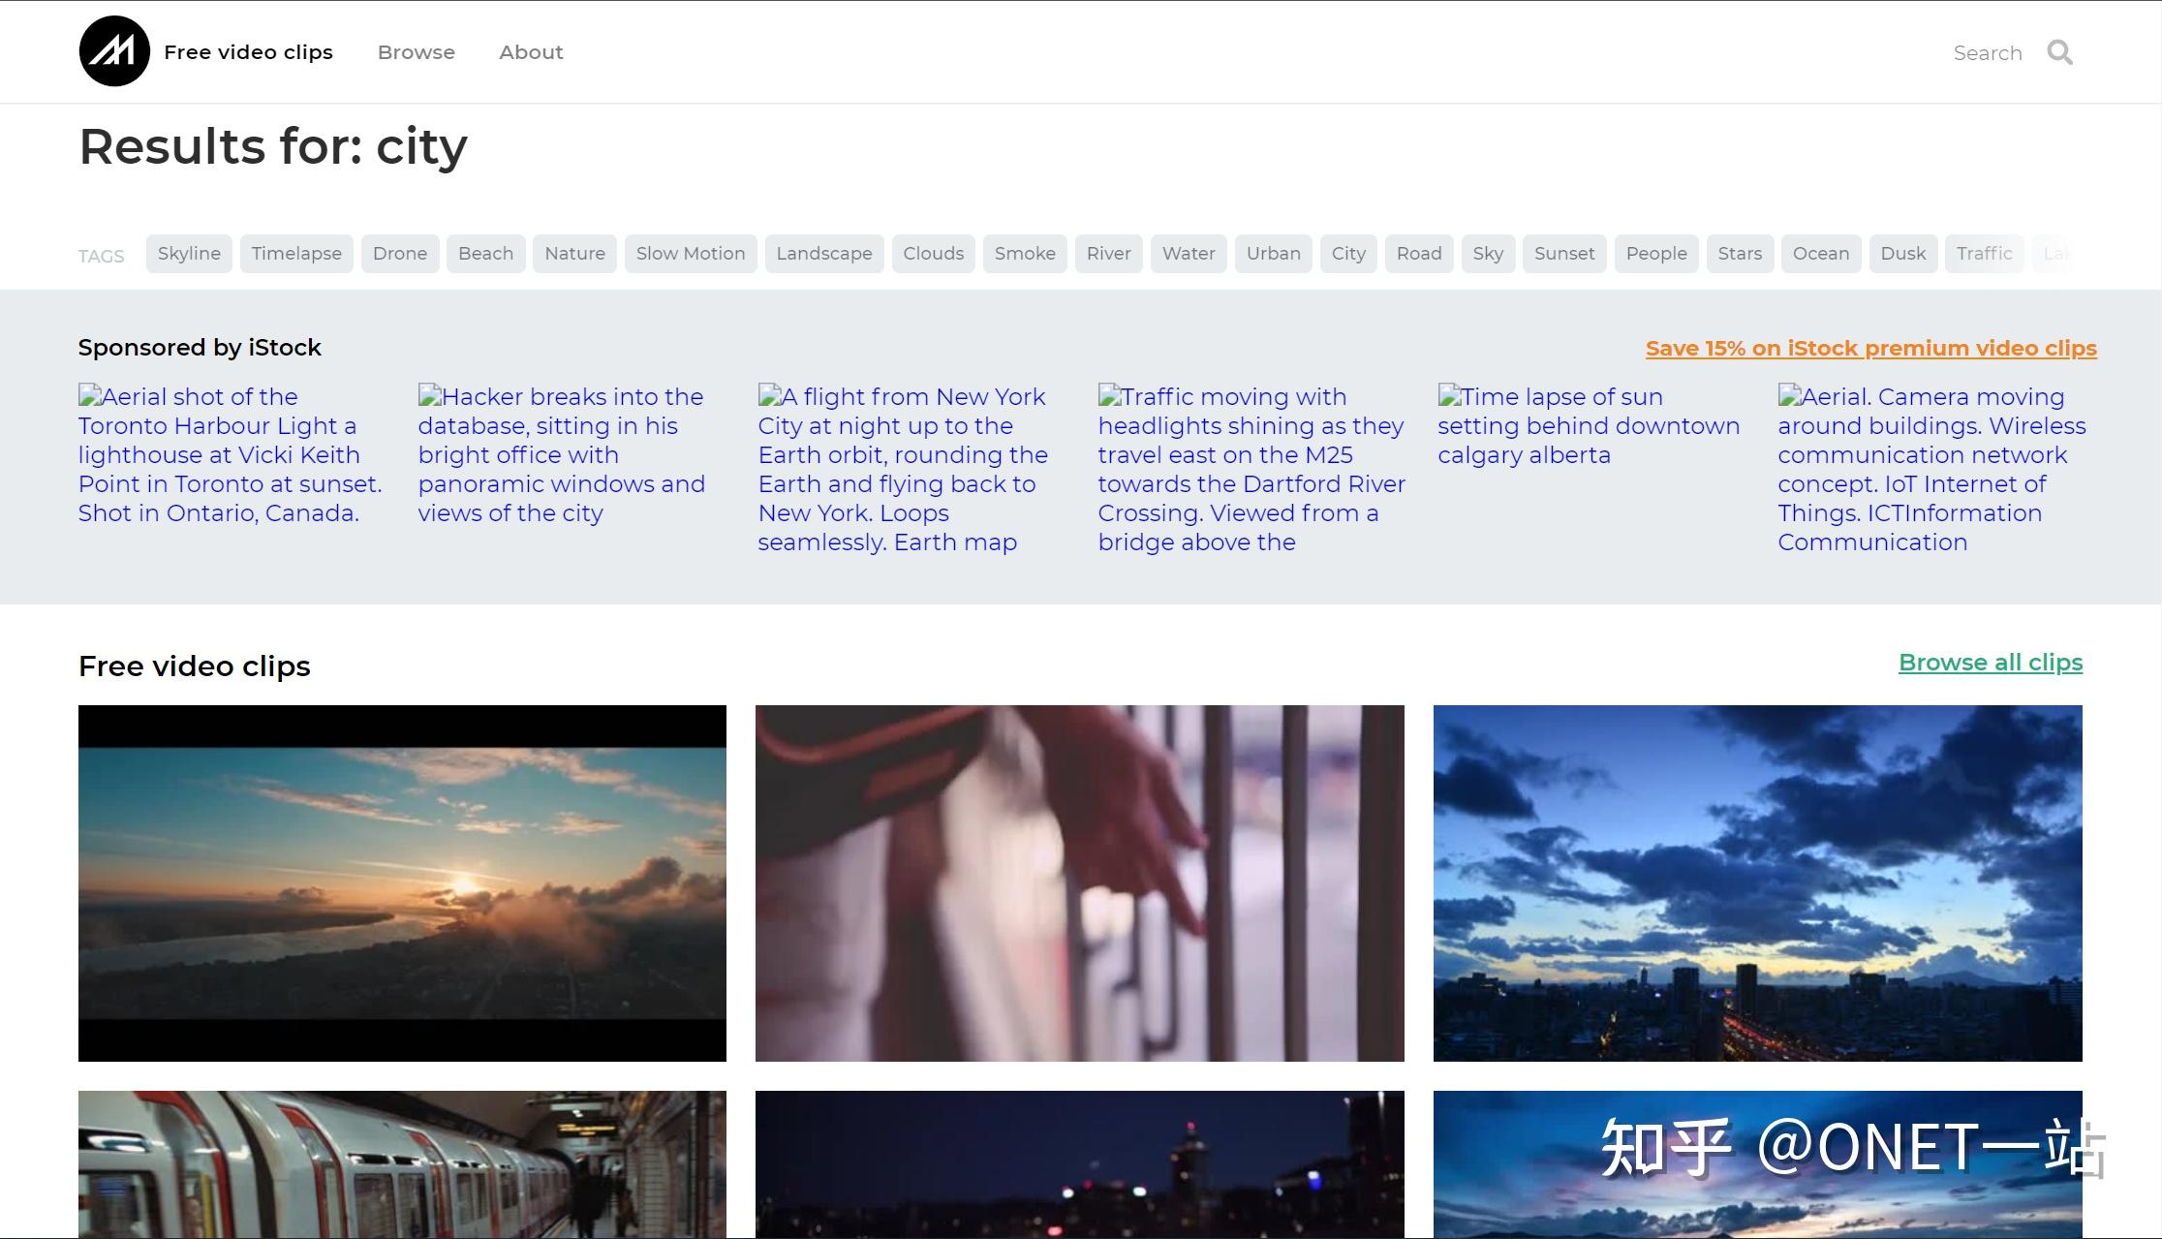Select the Urban tag
The height and width of the screenshot is (1239, 2162).
click(1273, 254)
